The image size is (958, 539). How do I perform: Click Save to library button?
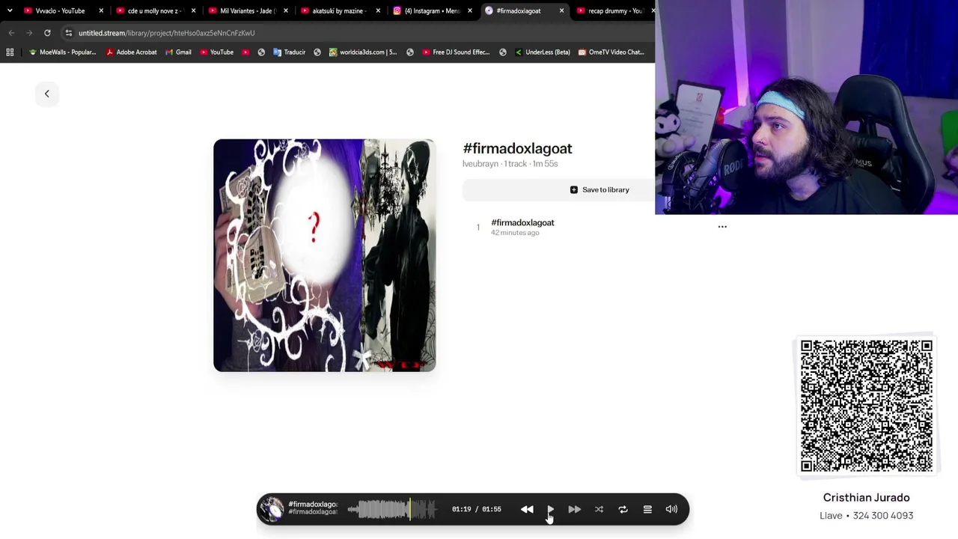pos(599,190)
